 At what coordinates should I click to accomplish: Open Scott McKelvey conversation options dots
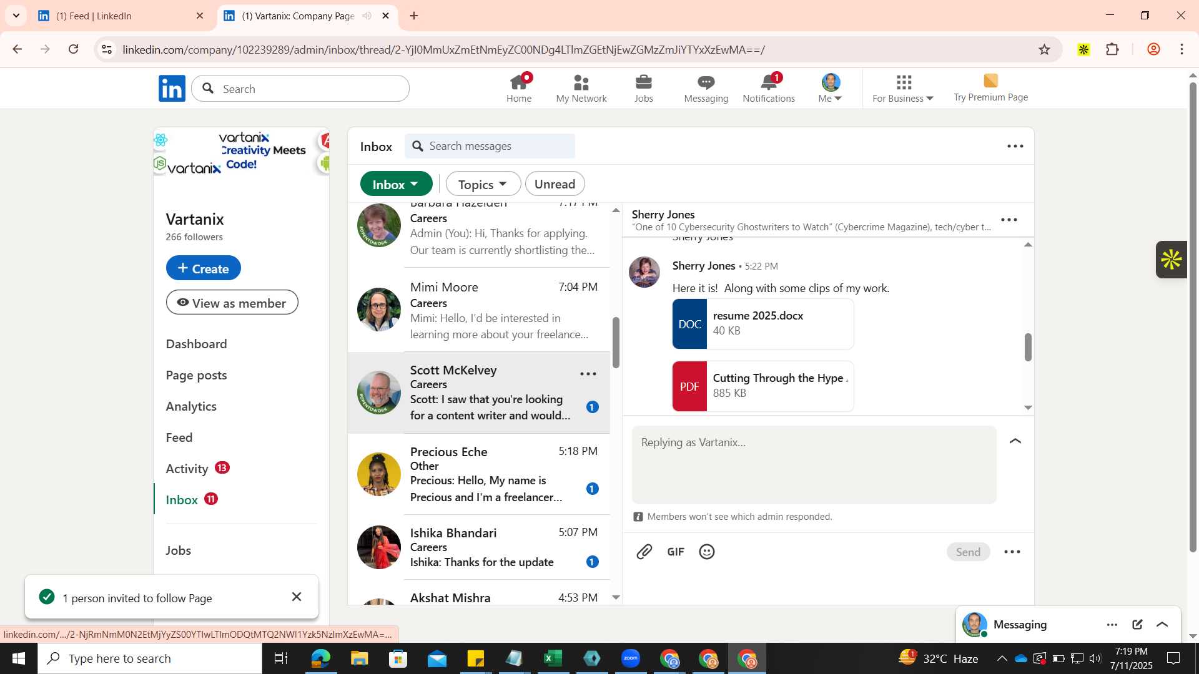point(588,374)
